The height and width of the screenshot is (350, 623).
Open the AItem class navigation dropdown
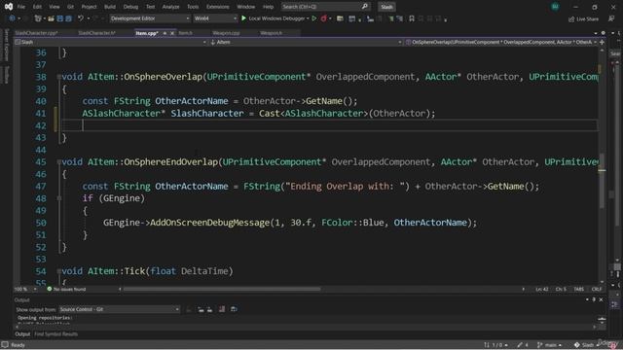click(x=305, y=42)
